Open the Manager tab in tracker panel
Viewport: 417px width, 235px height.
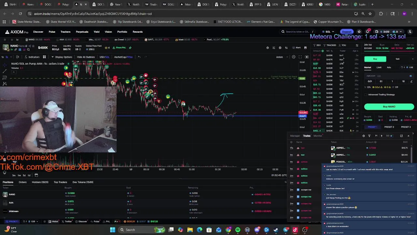(295, 136)
